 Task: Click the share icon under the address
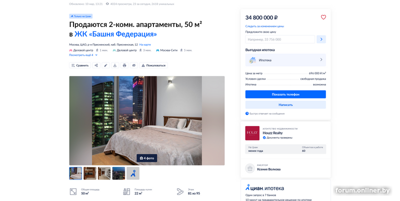(96, 65)
